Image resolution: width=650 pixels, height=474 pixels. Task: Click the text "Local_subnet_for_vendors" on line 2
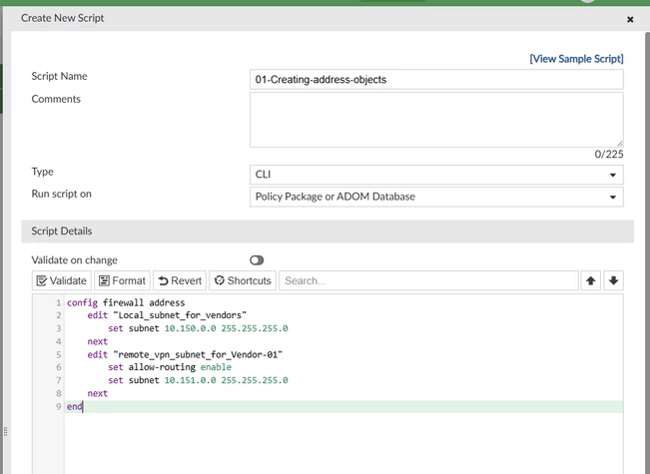tap(180, 315)
